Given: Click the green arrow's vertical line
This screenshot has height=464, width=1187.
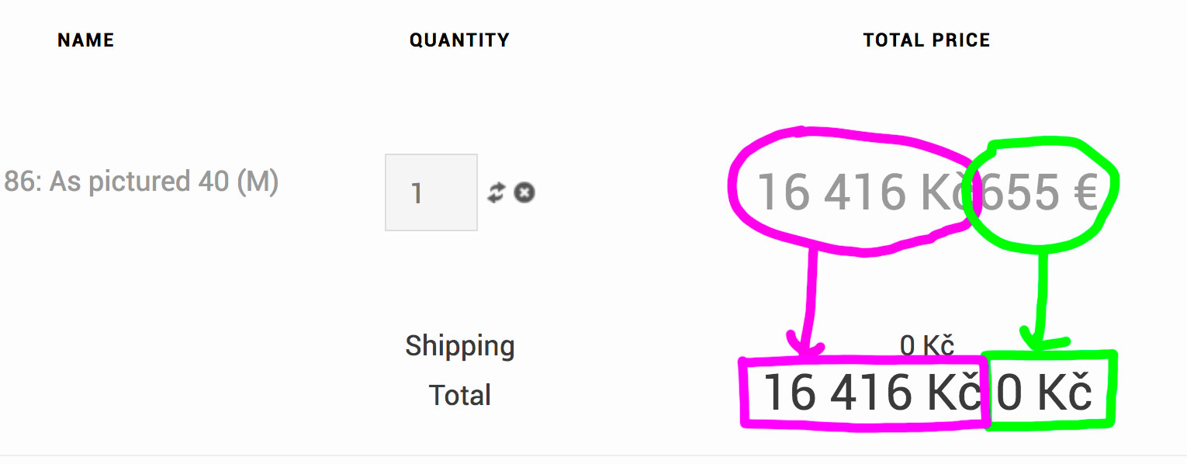Looking at the screenshot, I should (1042, 287).
